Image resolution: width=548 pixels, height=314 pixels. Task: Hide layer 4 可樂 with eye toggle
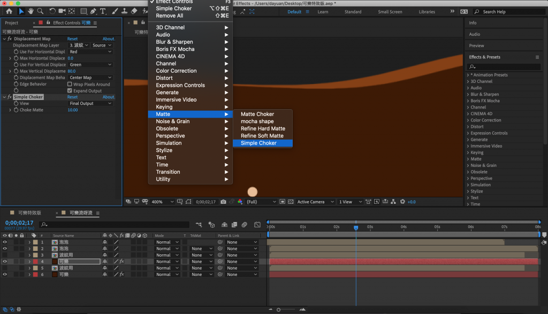[x=5, y=261]
